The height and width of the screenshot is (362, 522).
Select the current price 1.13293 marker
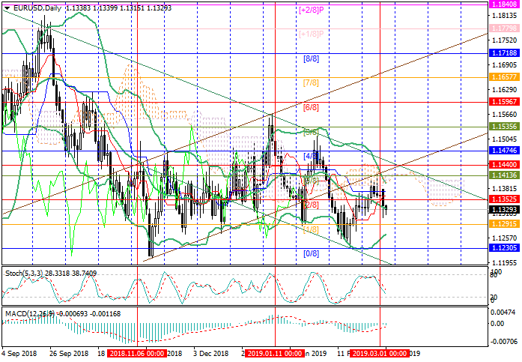pyautogui.click(x=503, y=211)
